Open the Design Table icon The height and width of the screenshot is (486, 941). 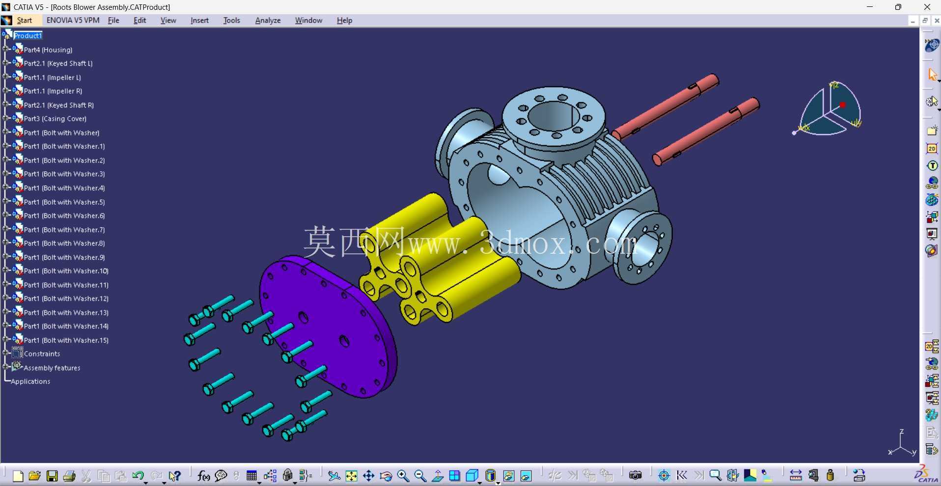point(252,476)
